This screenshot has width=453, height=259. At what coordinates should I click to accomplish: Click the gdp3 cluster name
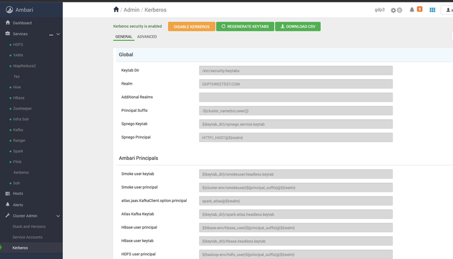[380, 10]
